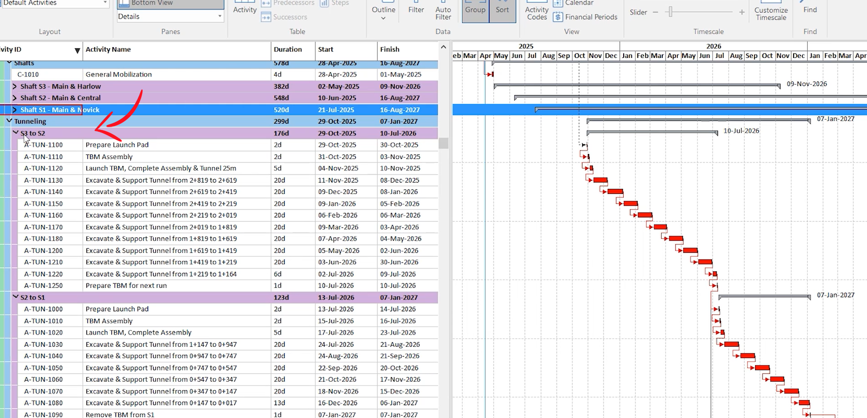Viewport: 867px width, 418px height.
Task: Click the timescale slider plus icon
Action: tap(742, 12)
